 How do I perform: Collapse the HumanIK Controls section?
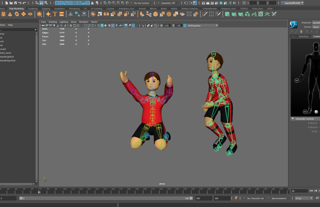click(x=293, y=119)
